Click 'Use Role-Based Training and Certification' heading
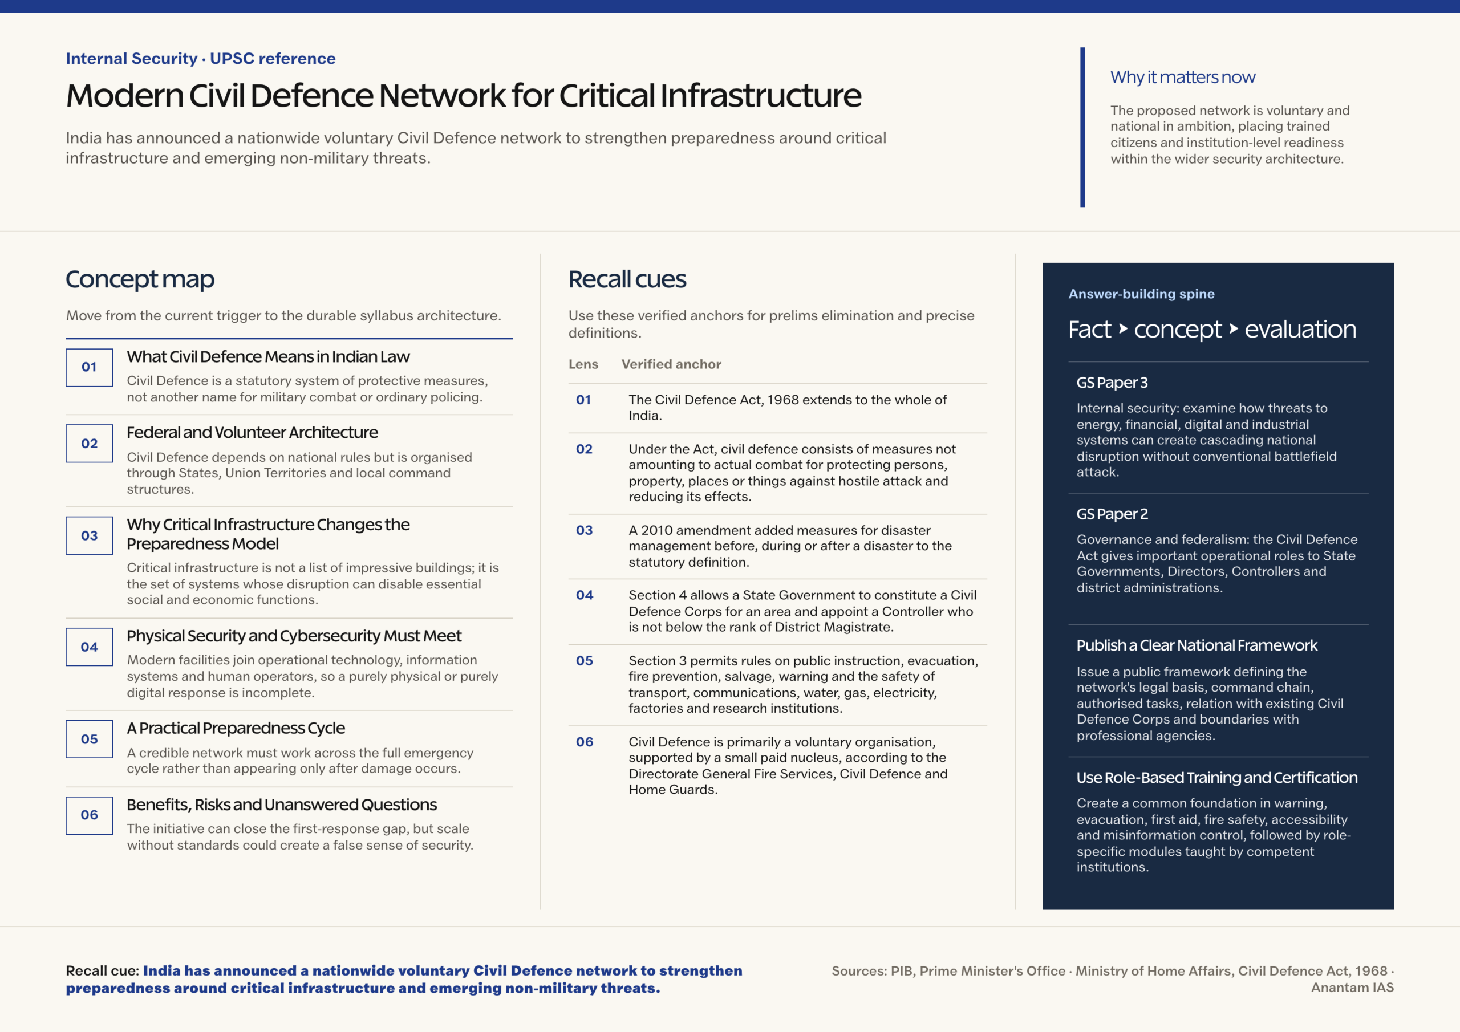The image size is (1460, 1032). [x=1216, y=778]
